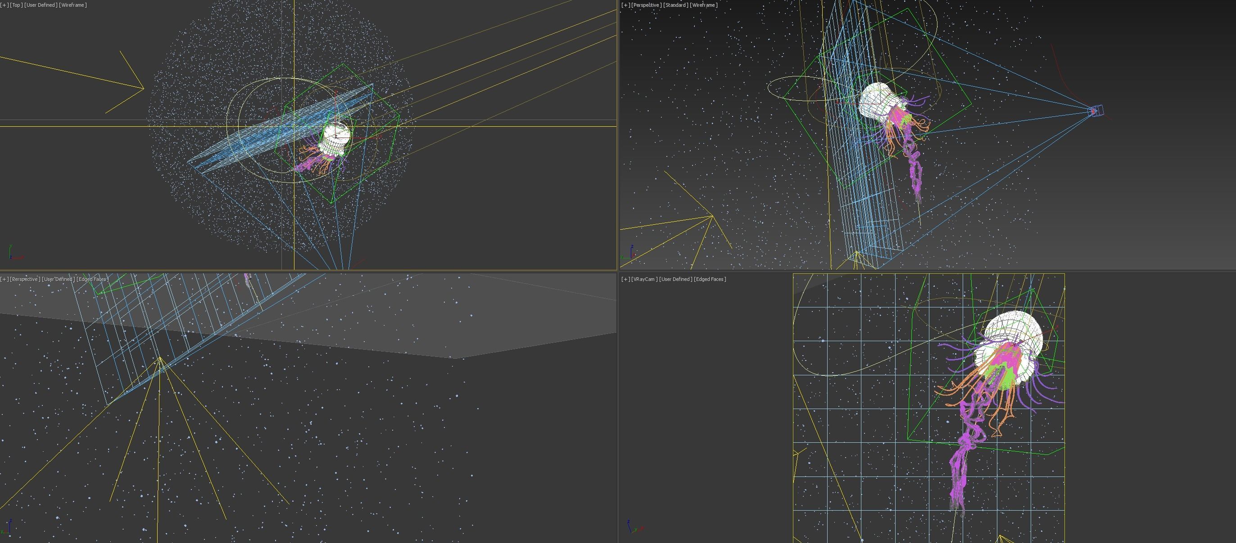Click Perspective label in bottom-left viewport

click(25, 279)
